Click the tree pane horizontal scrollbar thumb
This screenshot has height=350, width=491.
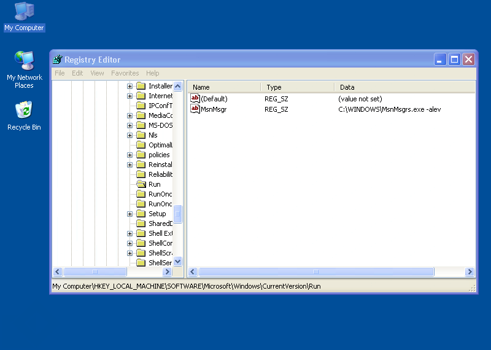coord(95,271)
